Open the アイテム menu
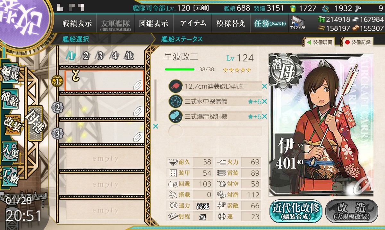385x230 pixels. click(193, 23)
